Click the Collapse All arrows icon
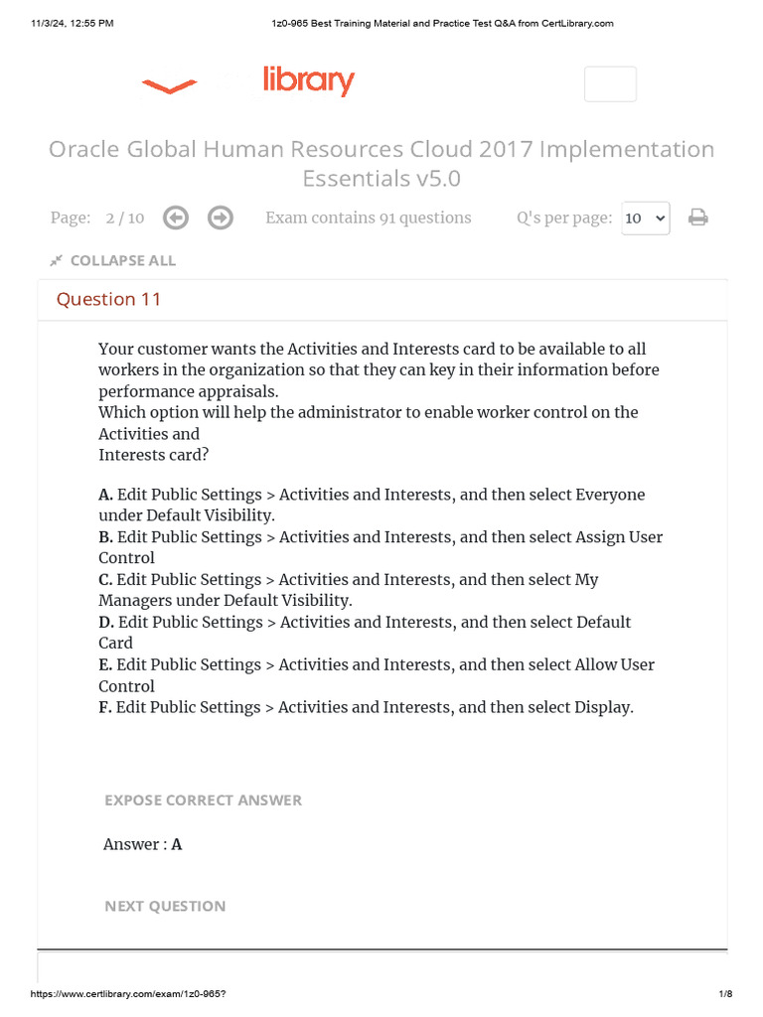The height and width of the screenshot is (1017, 763). coord(57,261)
